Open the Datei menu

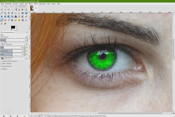tap(2, 4)
